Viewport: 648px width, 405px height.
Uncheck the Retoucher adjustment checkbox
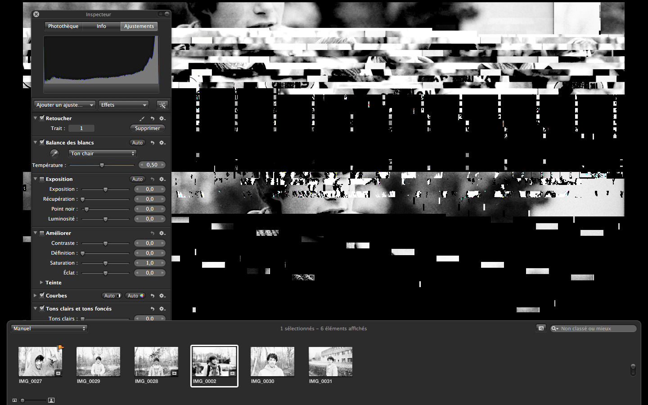41,118
